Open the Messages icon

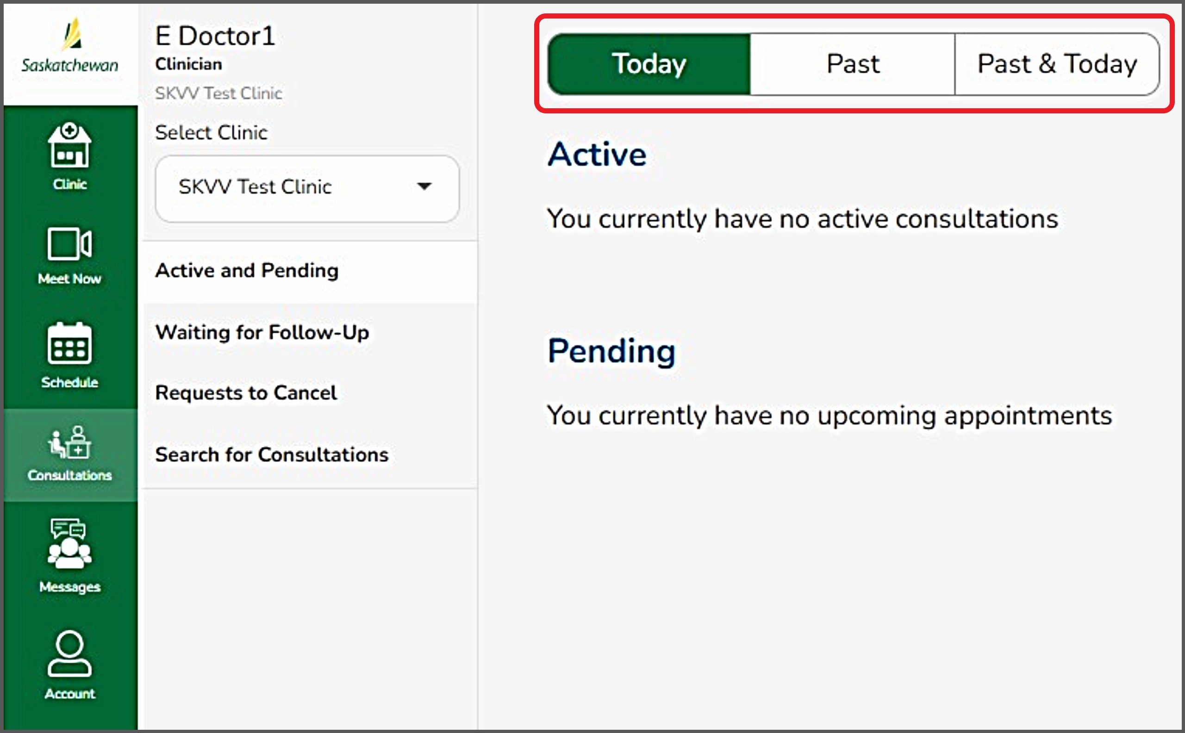coord(69,544)
